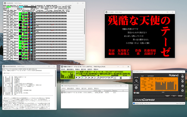Click the Roland VOLUME knob
This screenshot has height=117, width=187.
[x=136, y=81]
